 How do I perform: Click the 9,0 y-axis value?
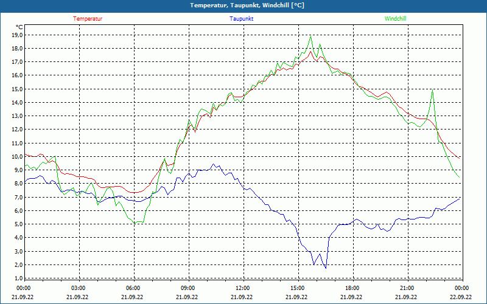coord(18,170)
